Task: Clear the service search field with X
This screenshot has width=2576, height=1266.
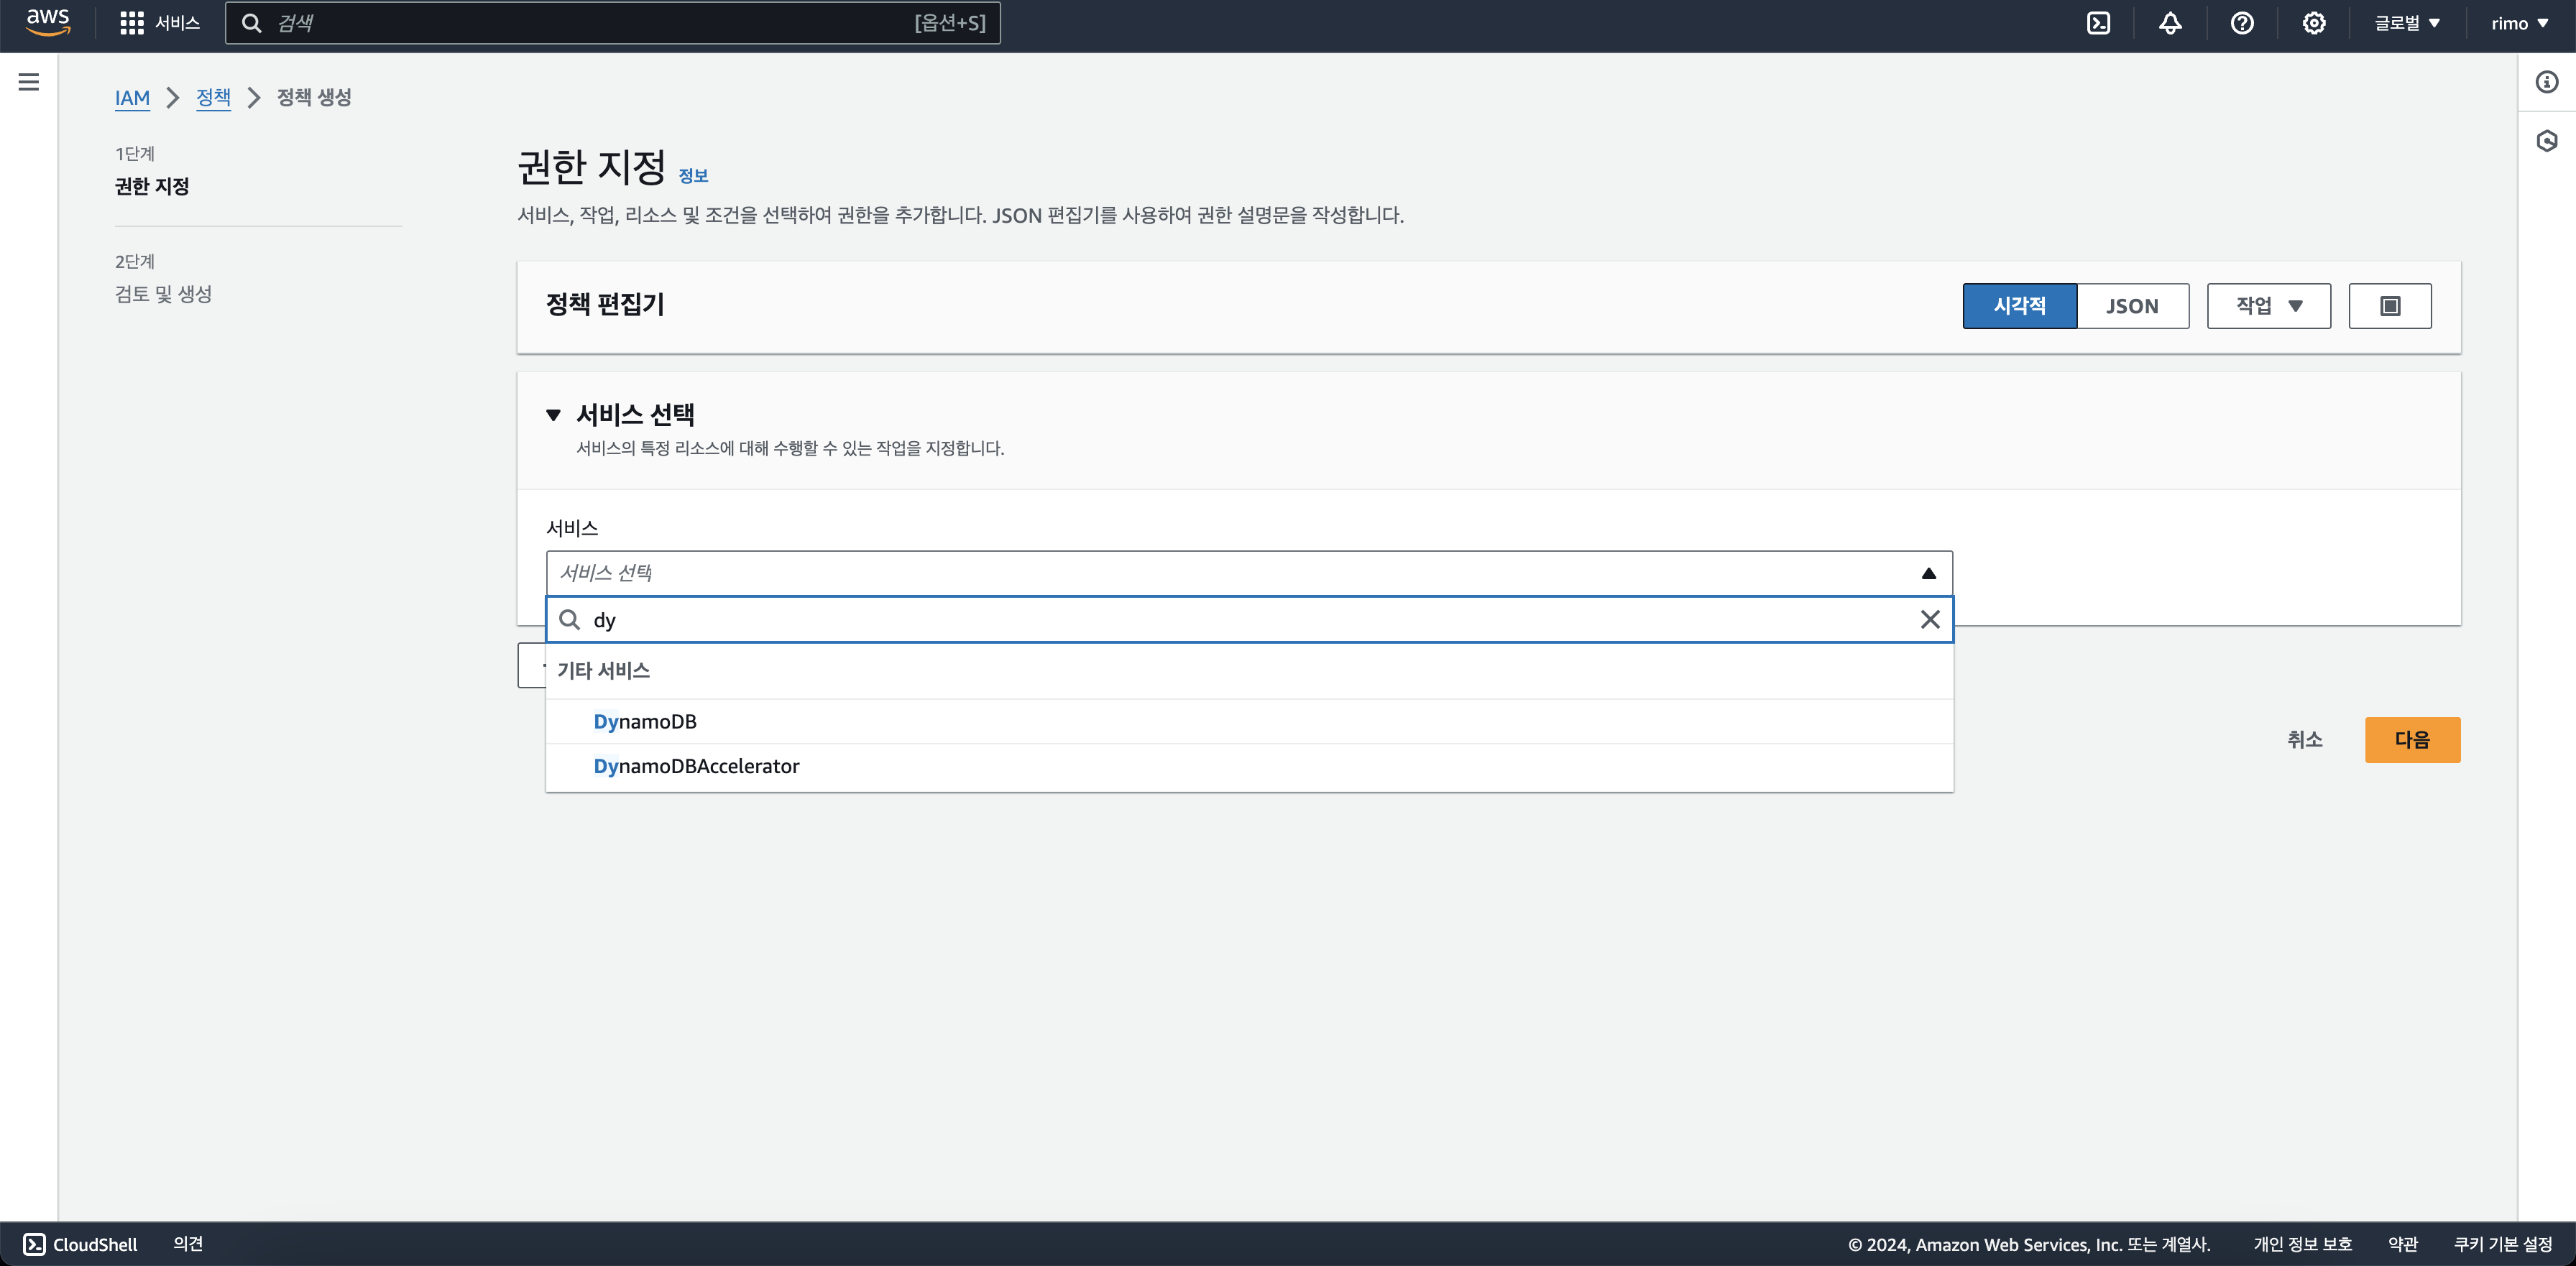Action: point(1930,620)
